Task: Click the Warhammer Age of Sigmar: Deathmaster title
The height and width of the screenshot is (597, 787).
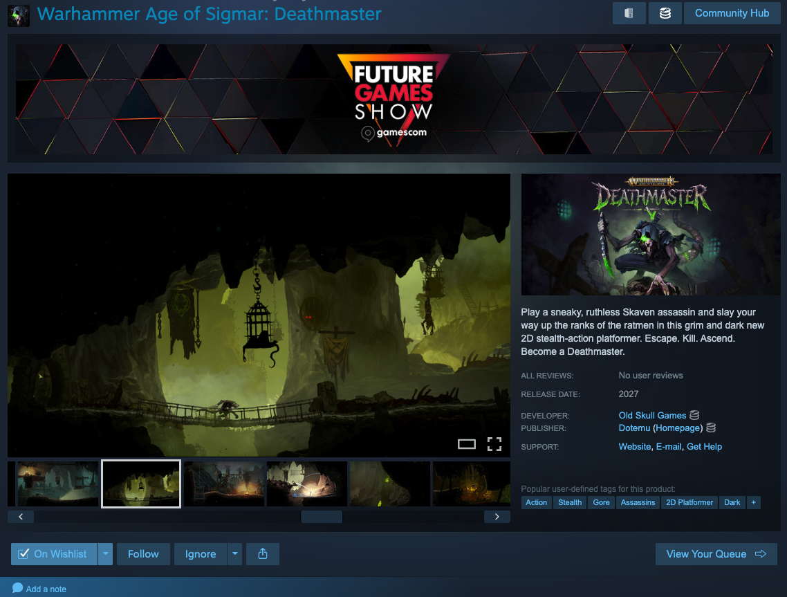Action: click(x=210, y=14)
